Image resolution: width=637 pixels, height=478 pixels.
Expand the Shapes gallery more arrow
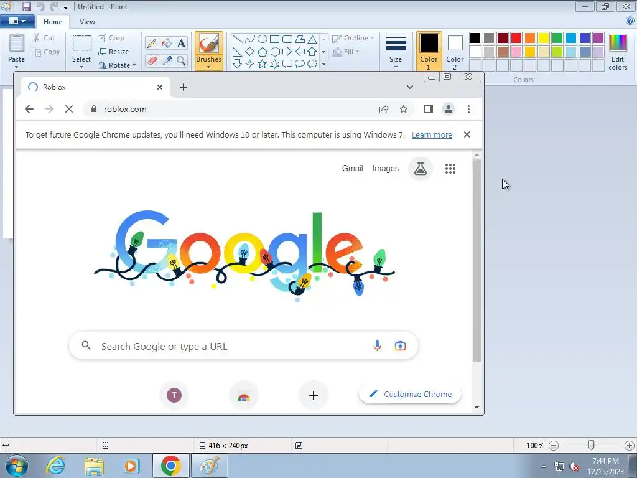pos(323,64)
